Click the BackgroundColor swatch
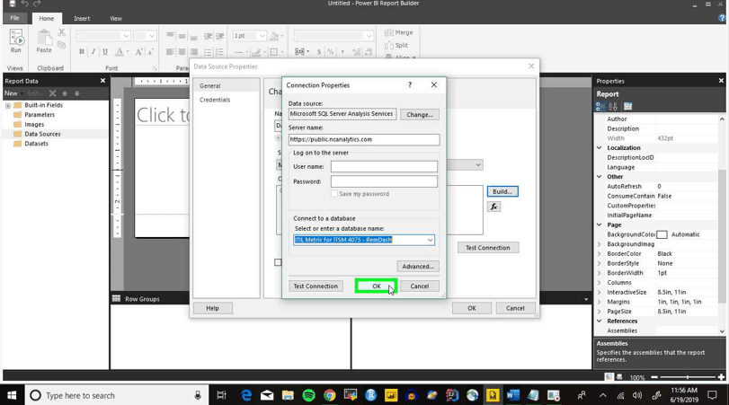Screen dimensions: 729x405 (x=662, y=234)
